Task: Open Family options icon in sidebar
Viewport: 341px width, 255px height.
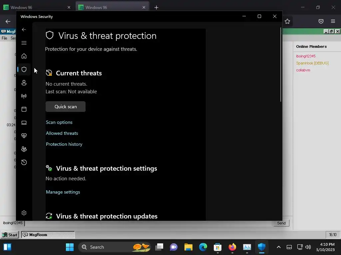Action: 24,149
